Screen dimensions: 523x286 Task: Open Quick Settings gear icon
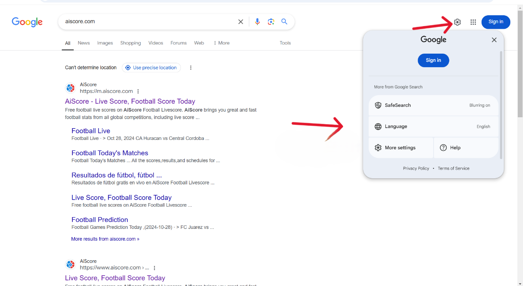click(457, 22)
